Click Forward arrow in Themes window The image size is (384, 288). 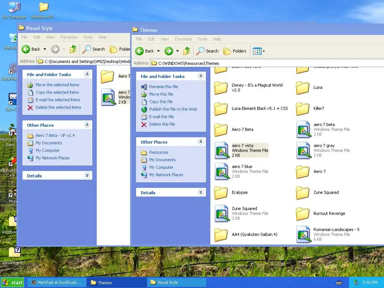(x=168, y=51)
